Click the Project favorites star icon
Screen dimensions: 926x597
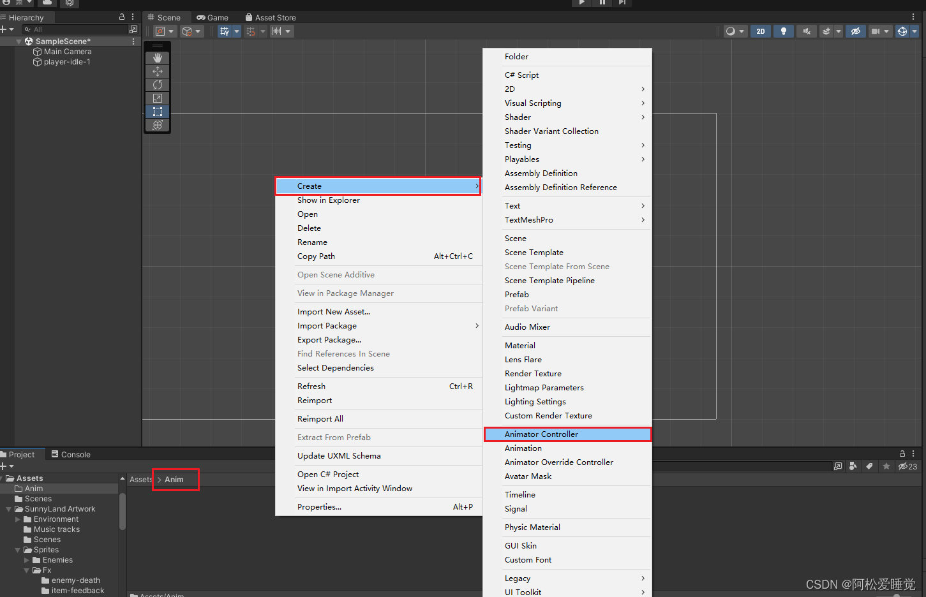tap(886, 466)
